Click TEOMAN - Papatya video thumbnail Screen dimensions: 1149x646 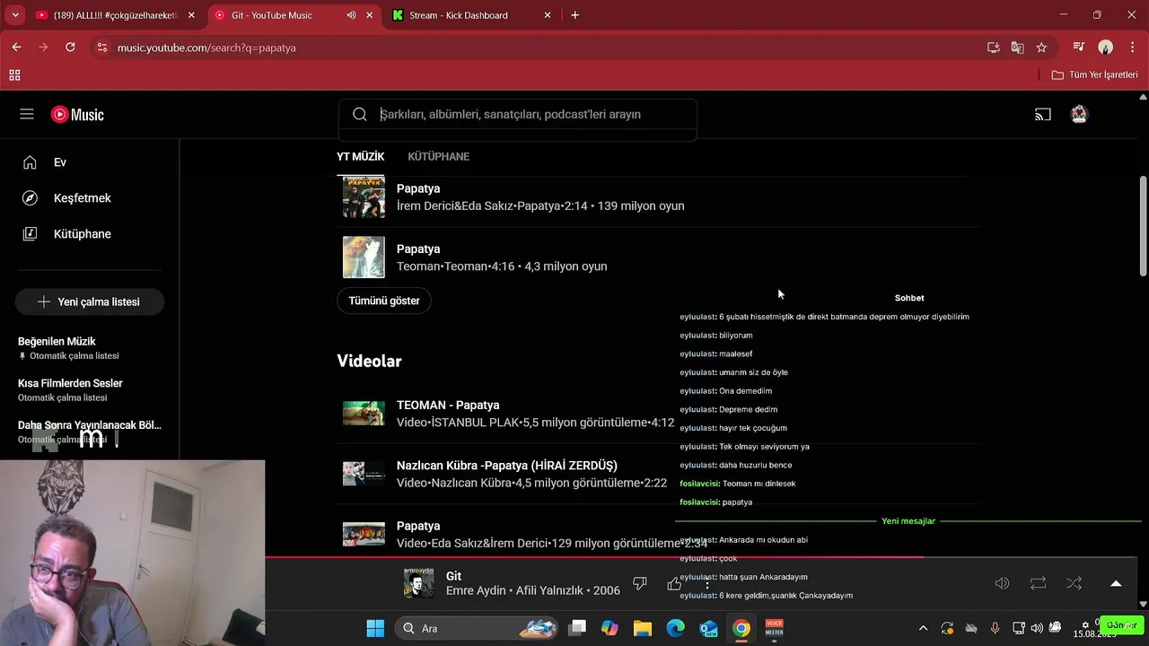[x=364, y=414]
